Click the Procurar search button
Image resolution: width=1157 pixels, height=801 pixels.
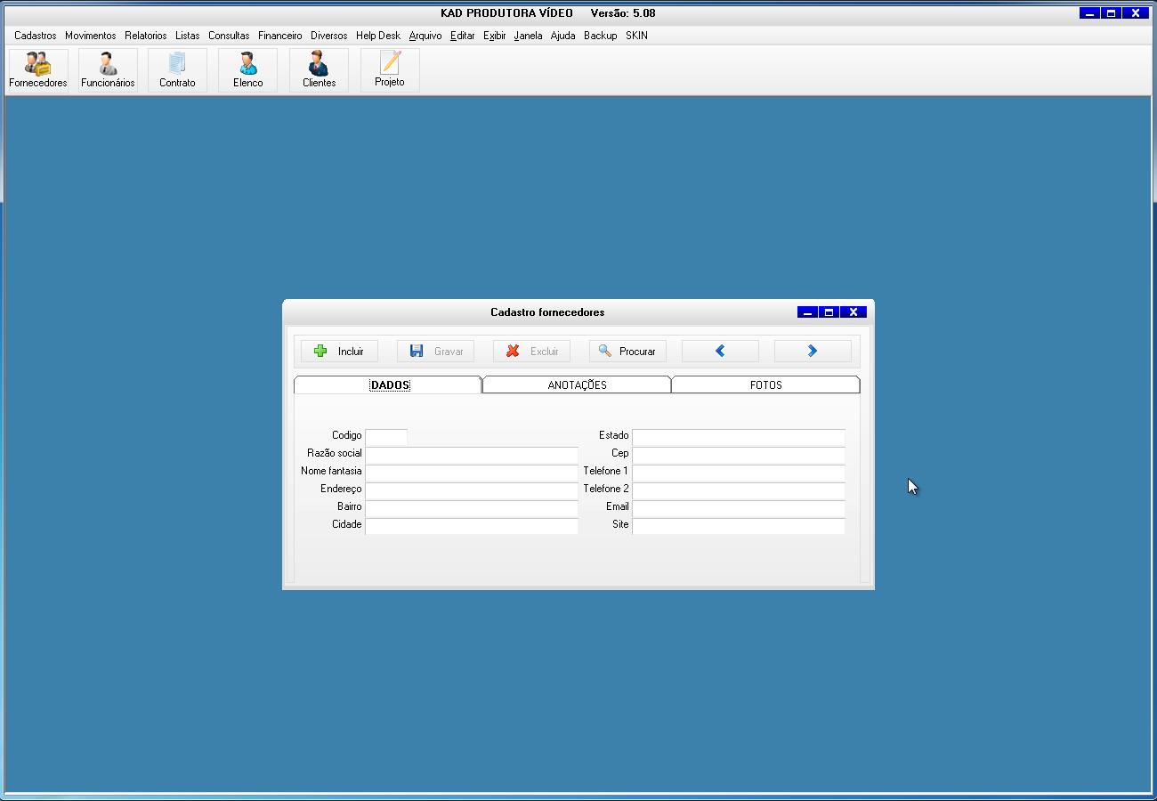[x=627, y=352]
